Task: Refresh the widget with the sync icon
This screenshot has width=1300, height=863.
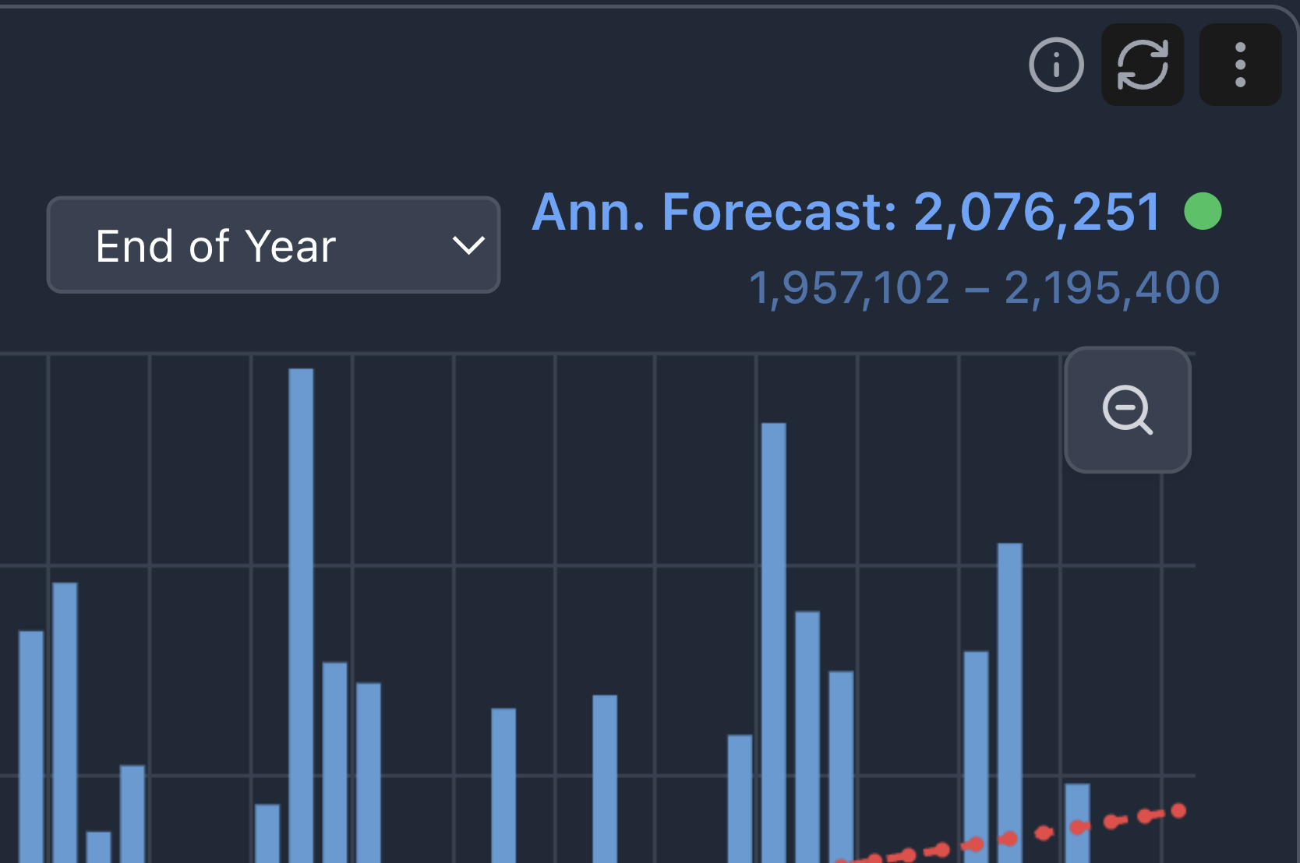Action: coord(1143,65)
